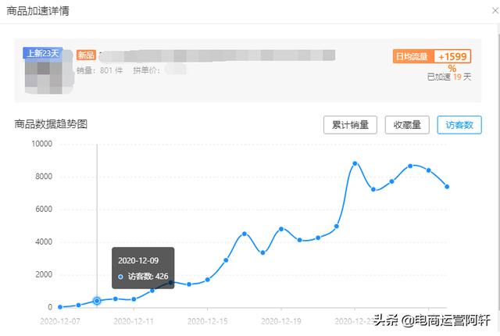Select the 访客数 chart tab
The height and width of the screenshot is (336, 500).
click(x=459, y=125)
